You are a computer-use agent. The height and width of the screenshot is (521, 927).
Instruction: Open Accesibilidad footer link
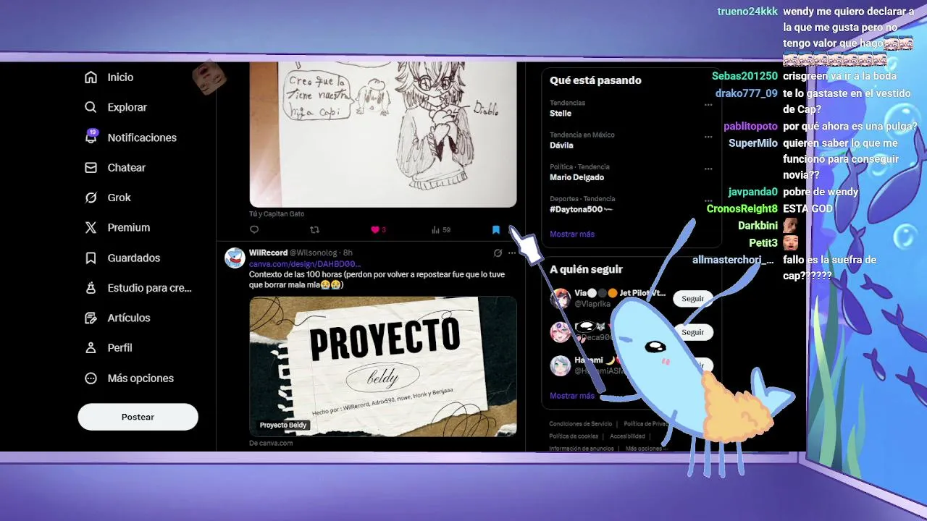click(627, 436)
